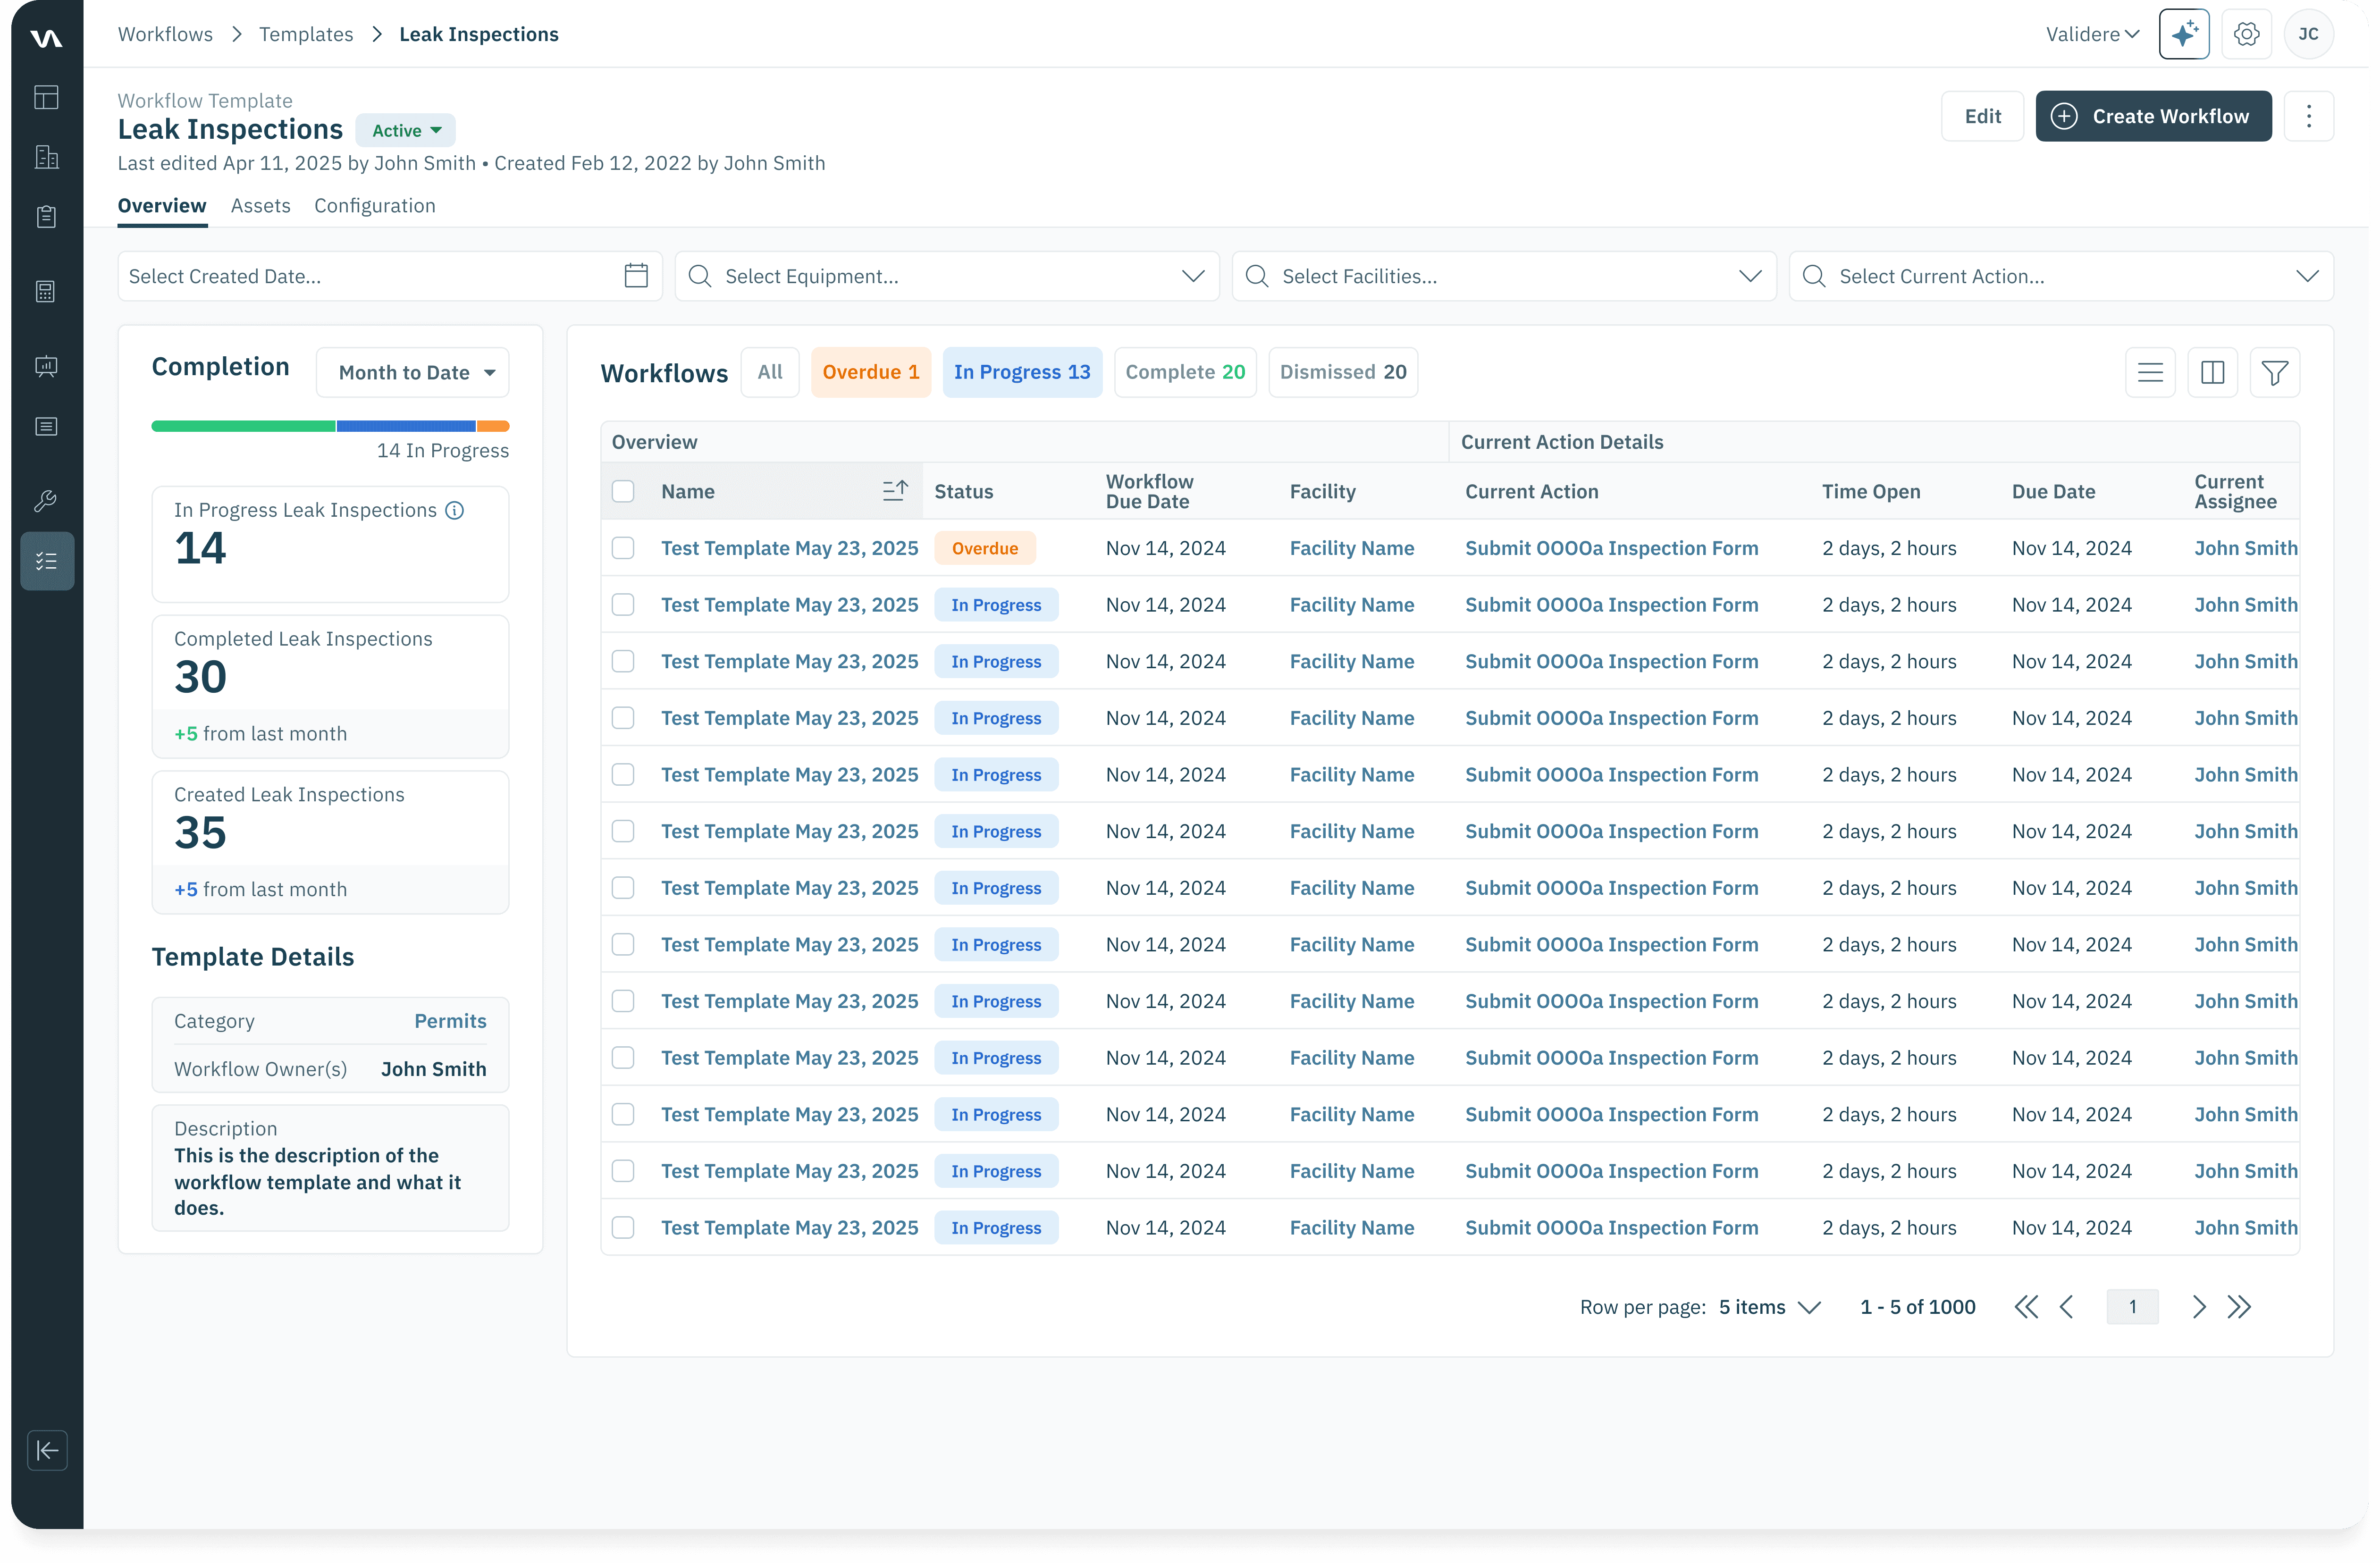The image size is (2380, 1563).
Task: Toggle the select-all checkbox in Name header
Action: [x=623, y=491]
